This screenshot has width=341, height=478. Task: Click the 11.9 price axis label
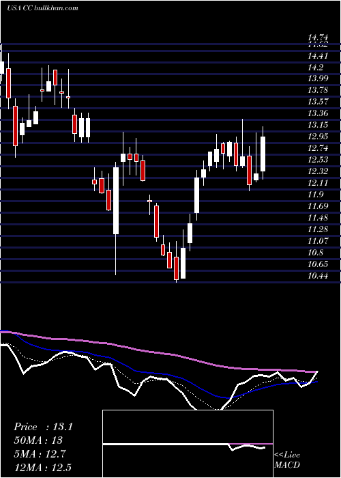pyautogui.click(x=316, y=195)
